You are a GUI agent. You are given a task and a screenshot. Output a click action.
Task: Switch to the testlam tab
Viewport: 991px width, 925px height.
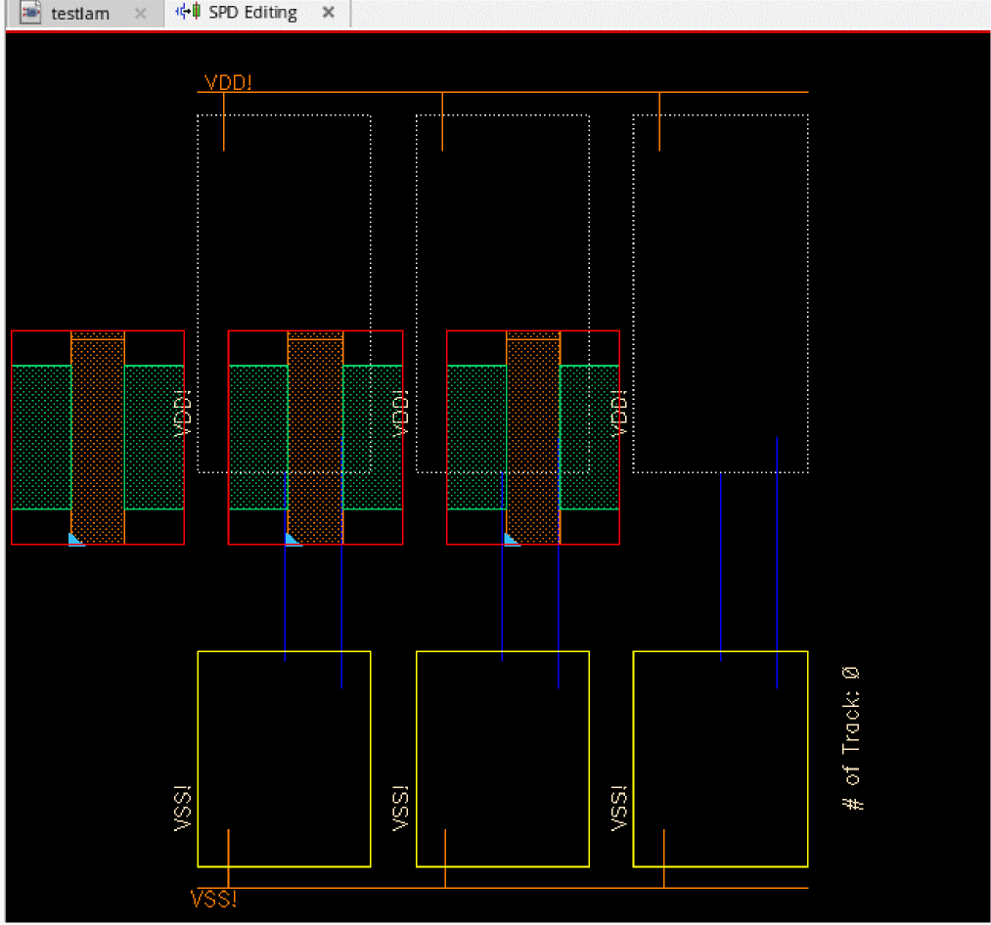pos(80,14)
